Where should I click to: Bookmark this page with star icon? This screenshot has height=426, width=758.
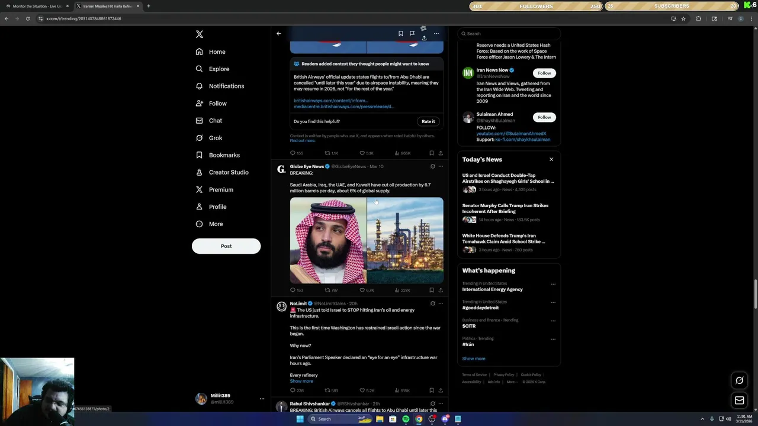click(683, 18)
